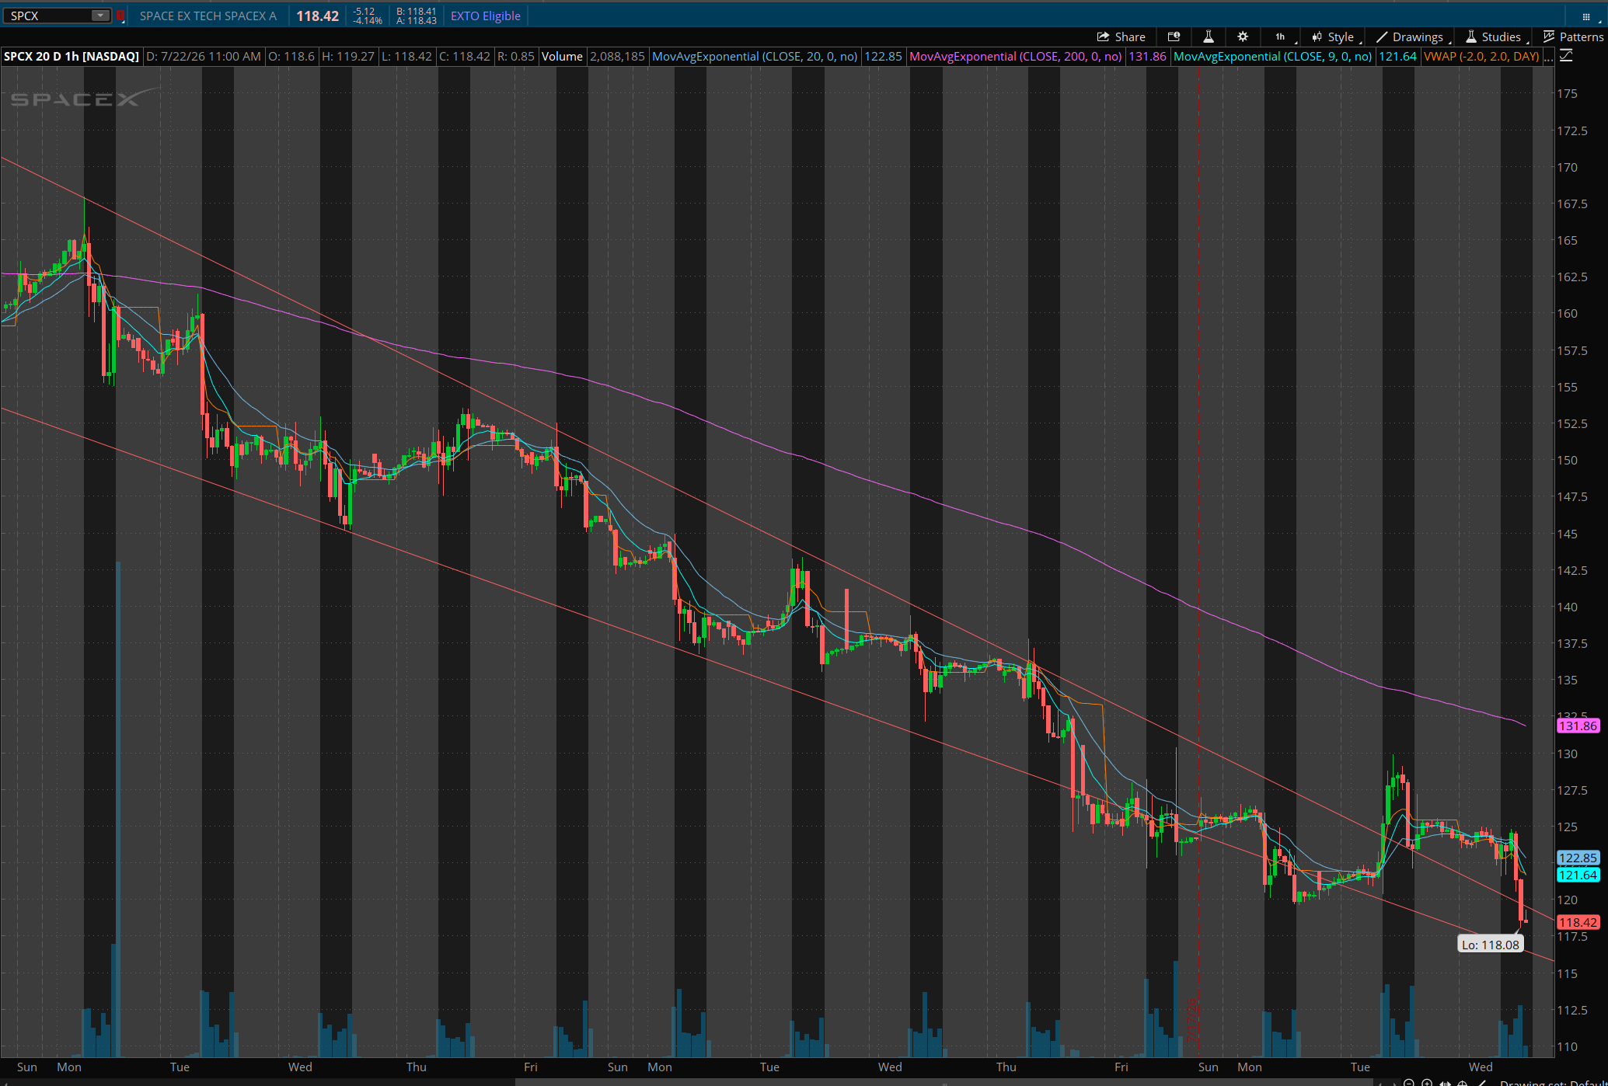The image size is (1608, 1086).
Task: Click the last price 118.42 in header
Action: click(x=317, y=16)
